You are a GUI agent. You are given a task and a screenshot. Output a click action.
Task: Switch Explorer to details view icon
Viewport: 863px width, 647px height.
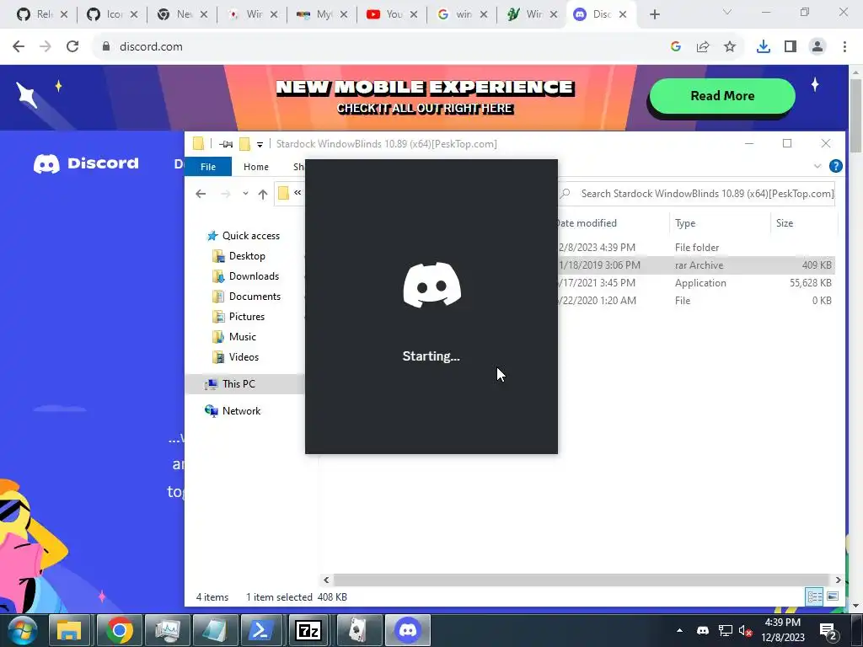(x=814, y=597)
